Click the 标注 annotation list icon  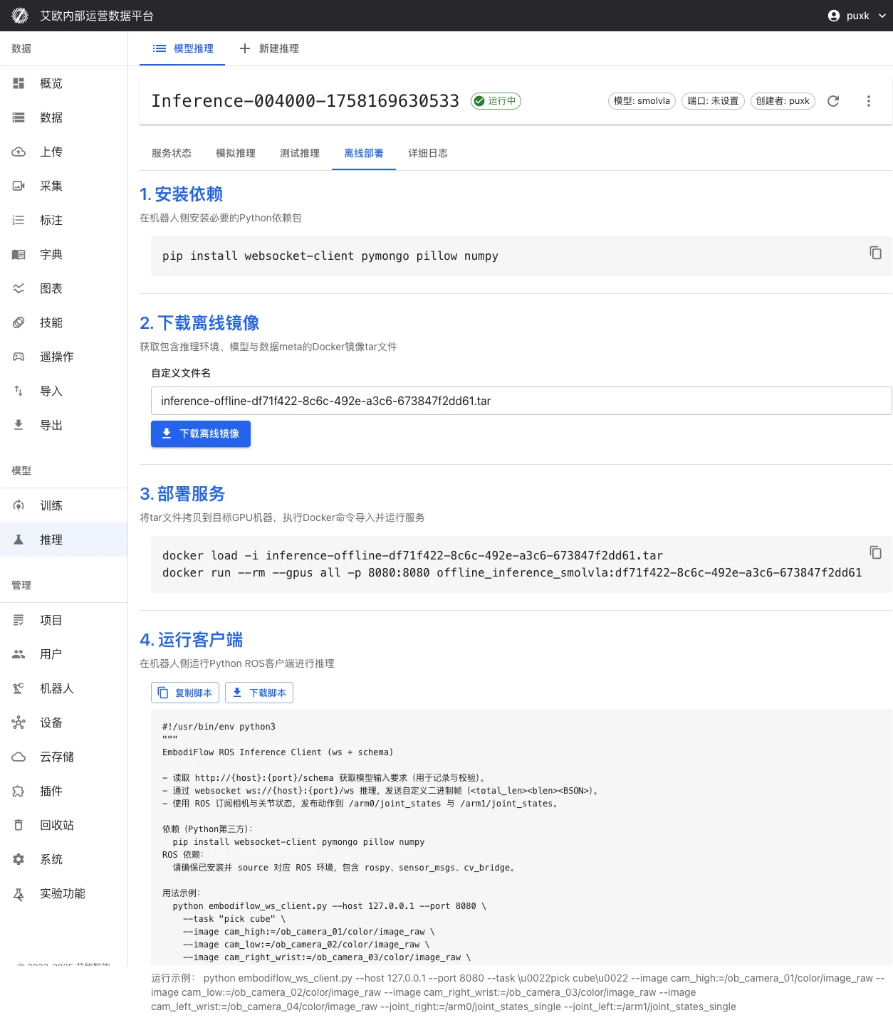click(19, 220)
